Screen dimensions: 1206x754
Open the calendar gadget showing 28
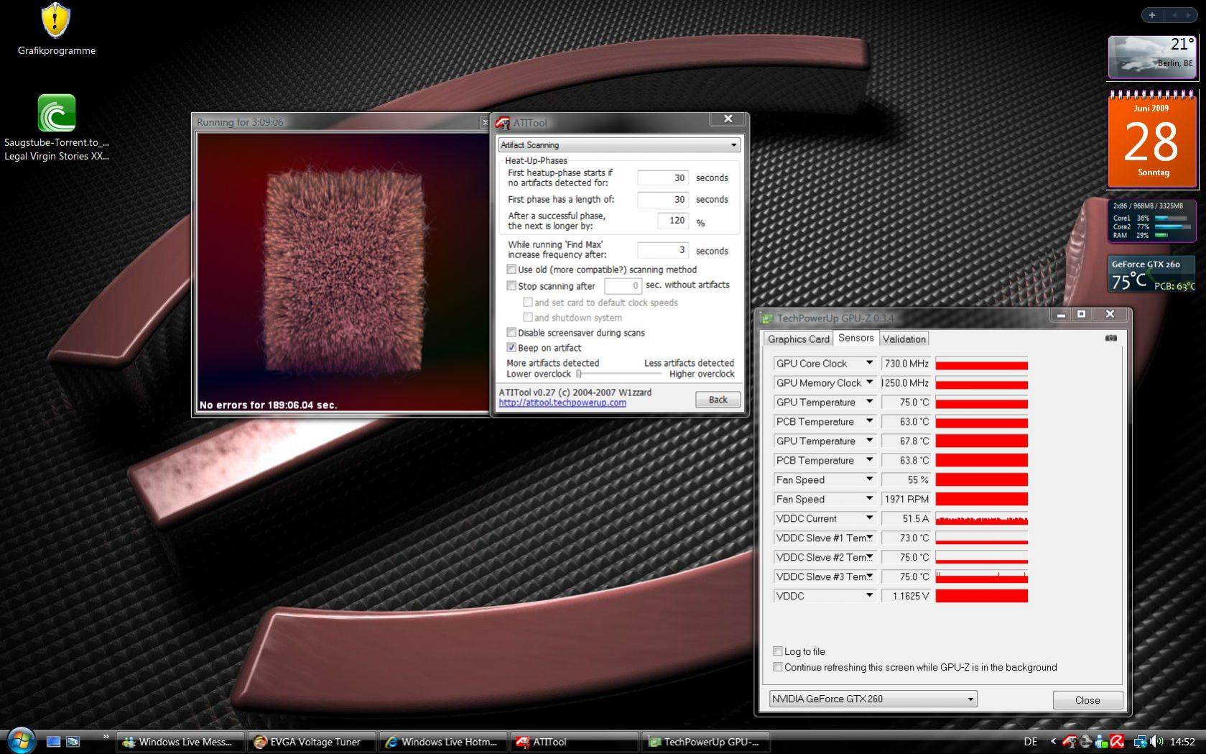[x=1152, y=139]
